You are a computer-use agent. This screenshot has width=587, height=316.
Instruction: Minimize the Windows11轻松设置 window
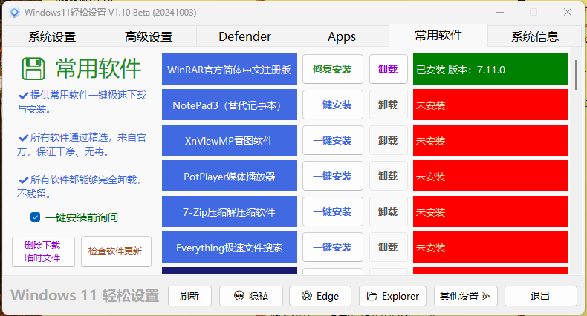[x=500, y=12]
